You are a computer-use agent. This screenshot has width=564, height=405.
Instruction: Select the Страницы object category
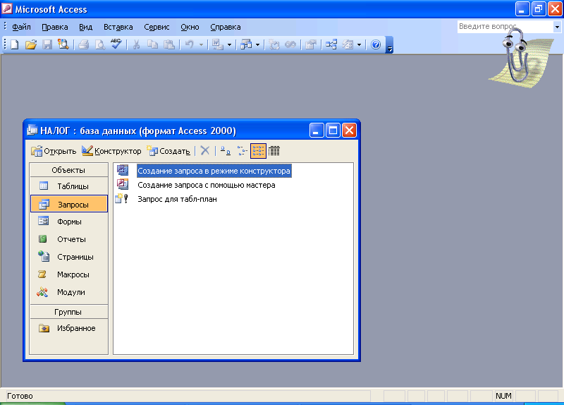tap(68, 257)
